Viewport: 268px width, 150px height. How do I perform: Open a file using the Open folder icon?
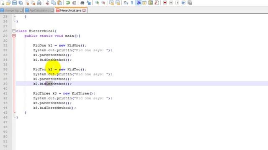8,3
